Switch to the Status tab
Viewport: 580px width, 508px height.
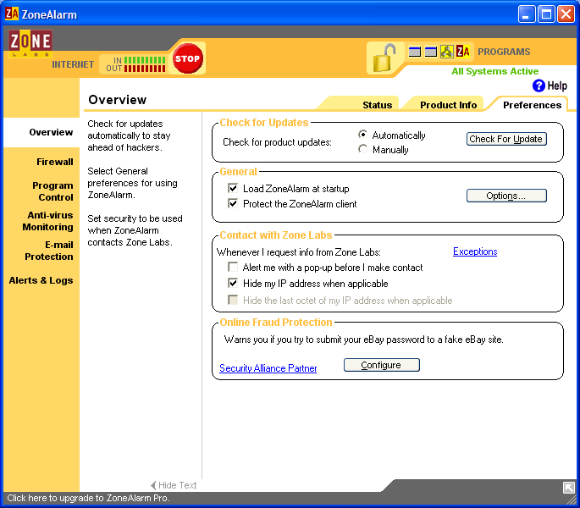[377, 105]
